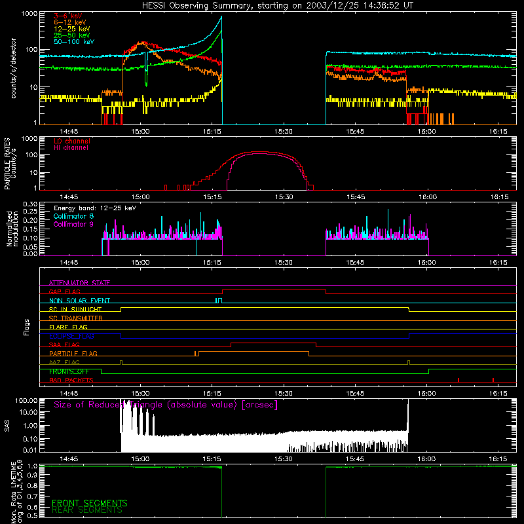Select the NON SOLAR EVENT flag label
The image size is (524, 524).
79,301
